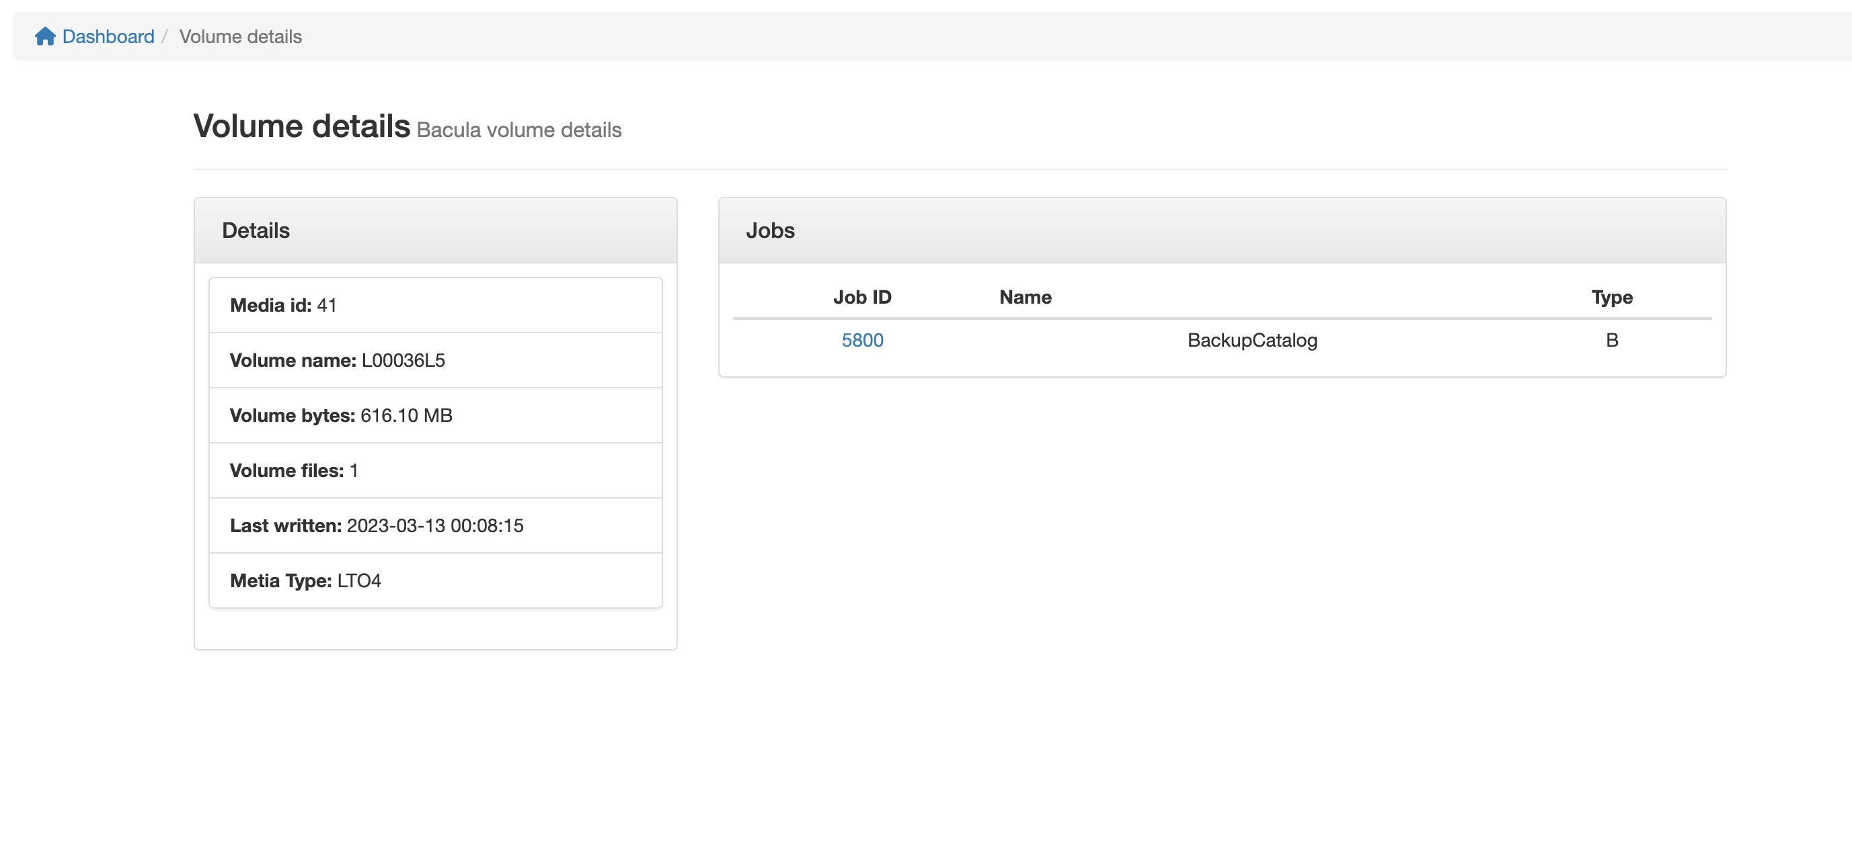Click the Details panel heading
The image size is (1852, 860).
pos(256,230)
